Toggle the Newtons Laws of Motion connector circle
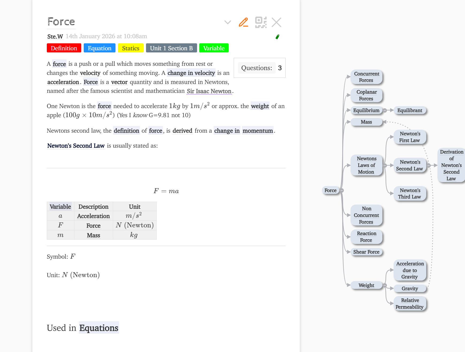 [385, 165]
